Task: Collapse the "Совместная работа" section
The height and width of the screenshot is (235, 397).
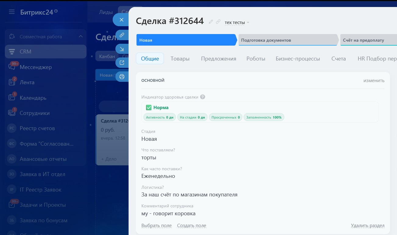Action: point(81,36)
